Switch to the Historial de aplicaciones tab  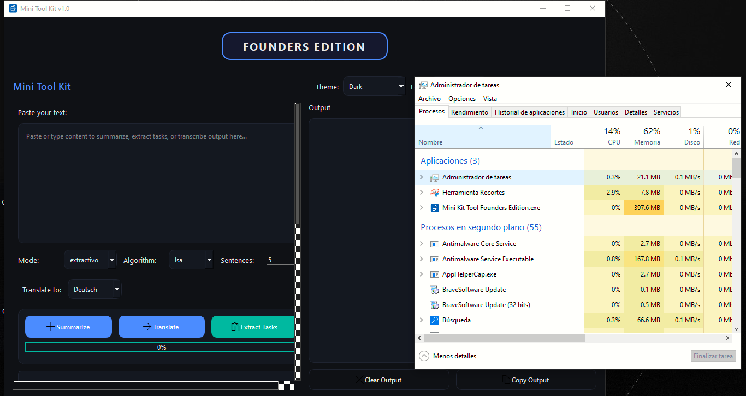(530, 112)
